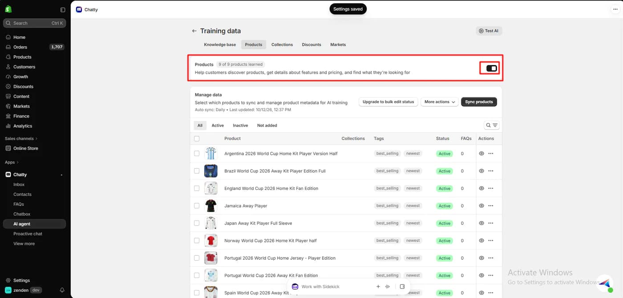Filter products by Inactive tab

point(240,125)
